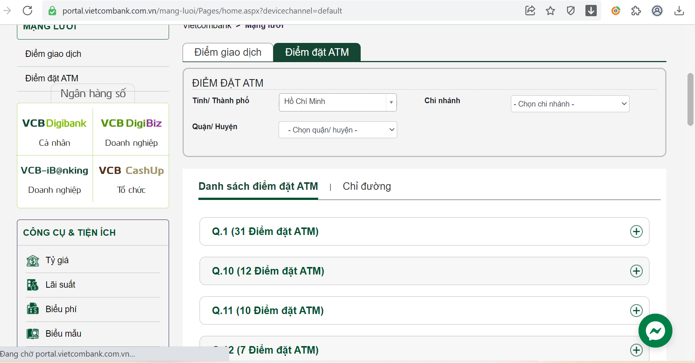This screenshot has width=695, height=363.
Task: Open the Chọn quận/huyện dropdown
Action: (x=338, y=130)
